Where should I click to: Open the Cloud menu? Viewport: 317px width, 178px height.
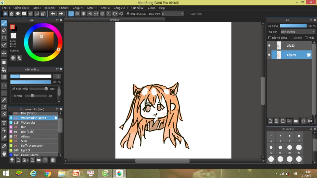(151, 8)
